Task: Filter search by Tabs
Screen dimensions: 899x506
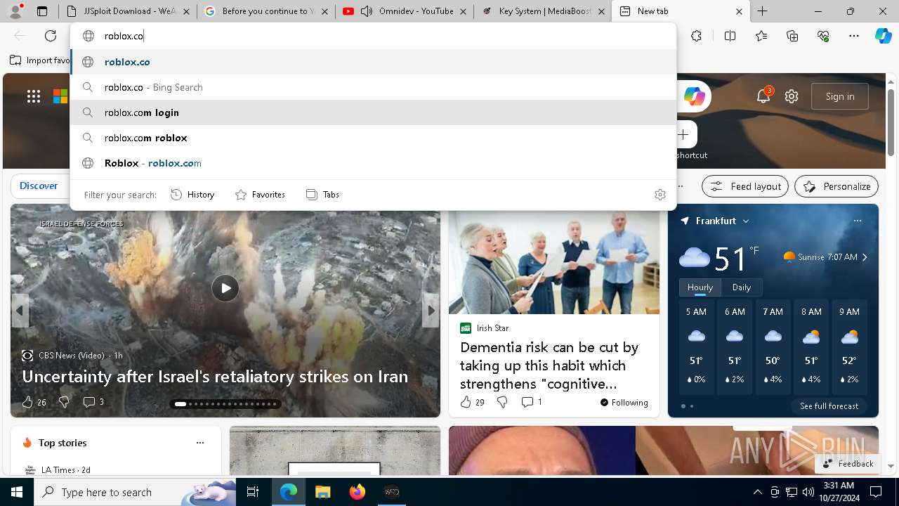Action: pyautogui.click(x=322, y=195)
